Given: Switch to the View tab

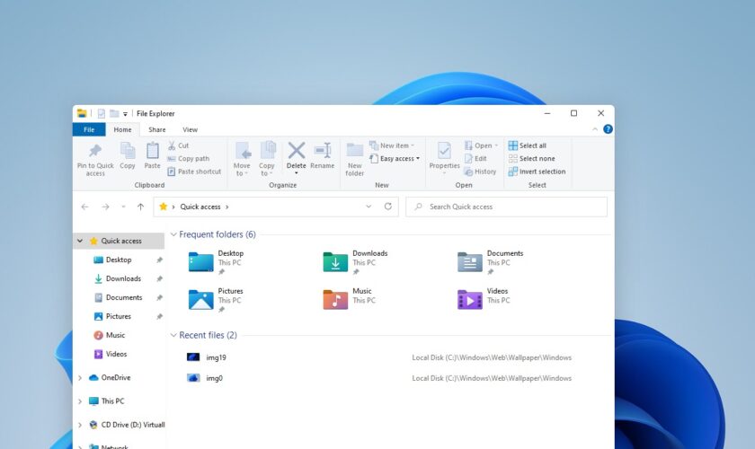Looking at the screenshot, I should 190,129.
